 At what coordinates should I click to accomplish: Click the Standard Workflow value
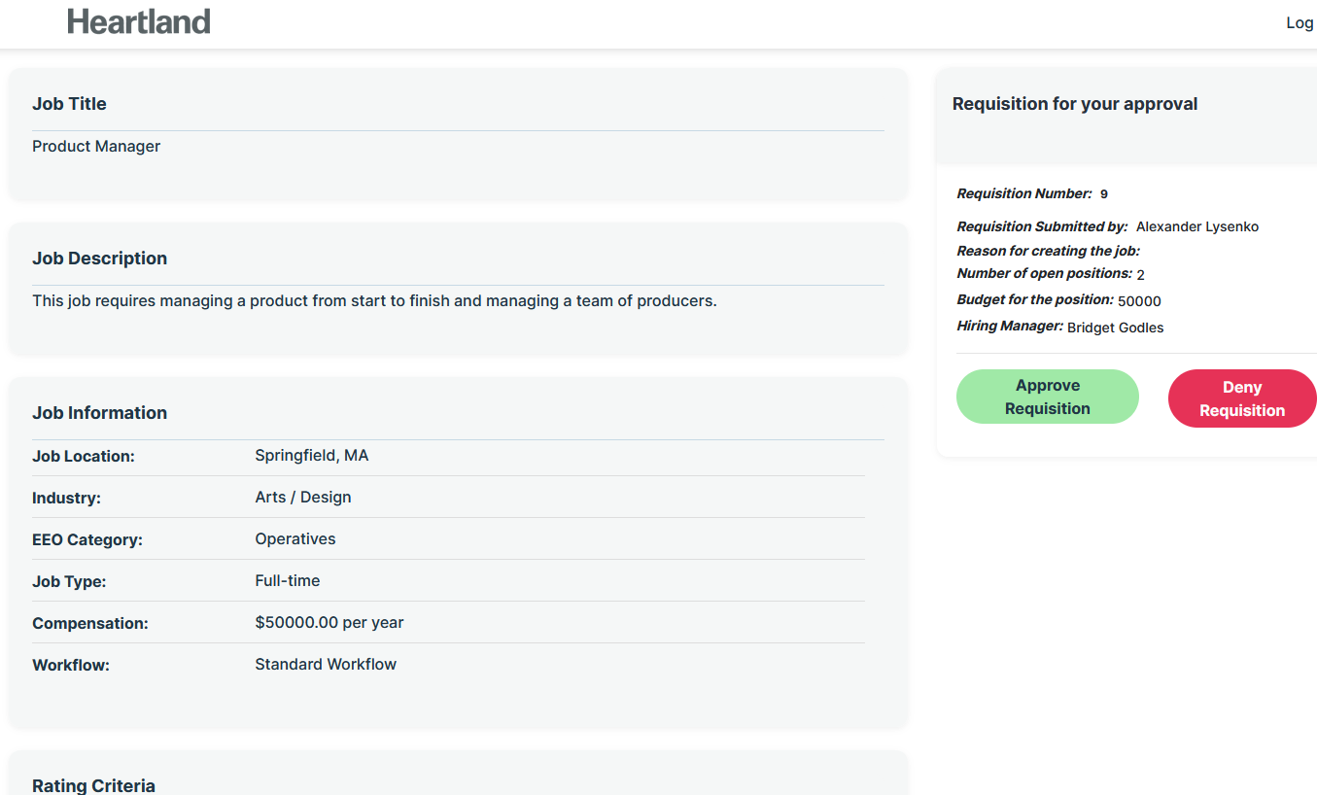click(326, 665)
